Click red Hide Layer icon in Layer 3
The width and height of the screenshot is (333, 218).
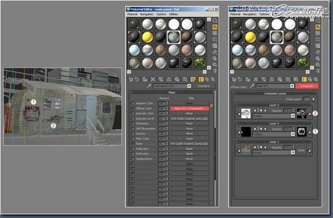coord(255,110)
